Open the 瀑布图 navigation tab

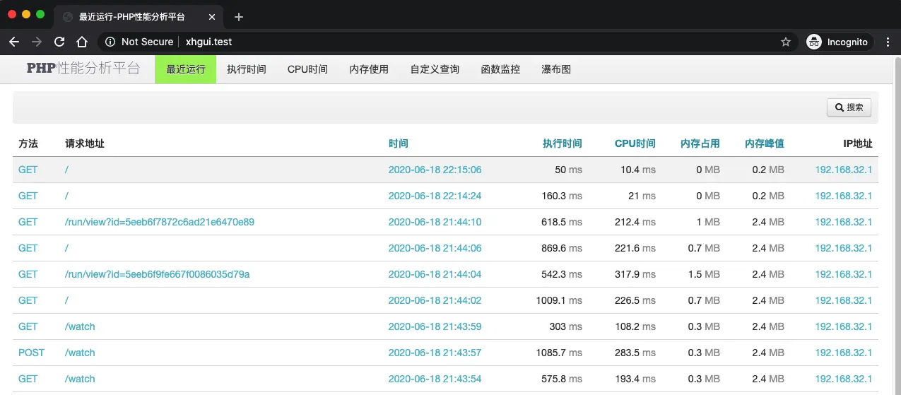pos(556,69)
